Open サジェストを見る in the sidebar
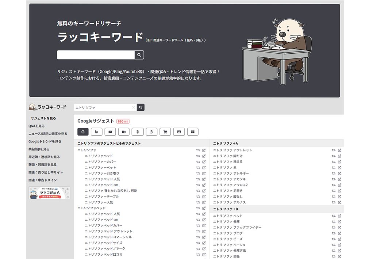365x259 pixels. pos(43,118)
